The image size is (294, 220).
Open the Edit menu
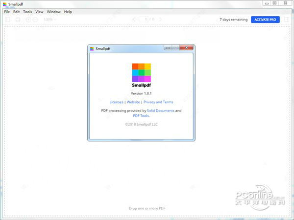tap(16, 12)
